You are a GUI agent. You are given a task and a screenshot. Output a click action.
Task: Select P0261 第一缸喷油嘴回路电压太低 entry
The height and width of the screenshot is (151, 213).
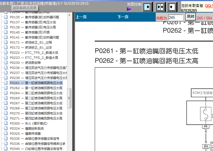(36, 83)
